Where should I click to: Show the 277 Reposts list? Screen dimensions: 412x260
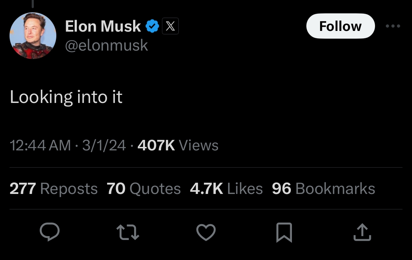pos(54,189)
